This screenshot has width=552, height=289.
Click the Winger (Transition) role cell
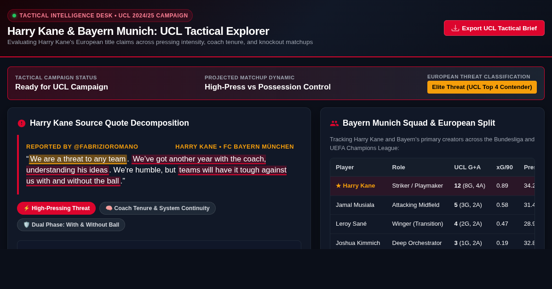(418, 224)
